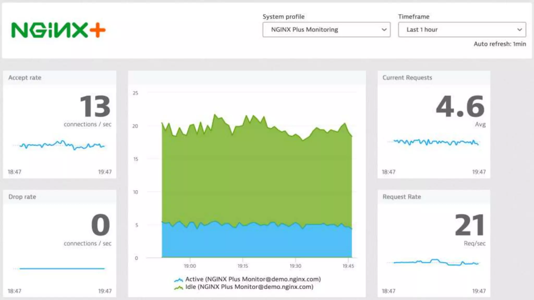
Task: Select the Accept rate tile header
Action: click(x=25, y=78)
